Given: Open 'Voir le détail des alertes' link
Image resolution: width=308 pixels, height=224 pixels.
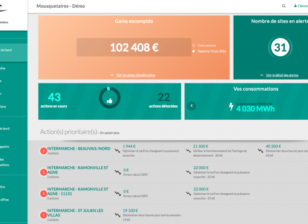Looking at the screenshot, I should 282,75.
